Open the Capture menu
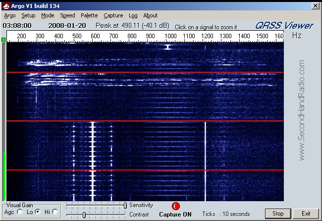This screenshot has width=322, height=221. (x=113, y=16)
